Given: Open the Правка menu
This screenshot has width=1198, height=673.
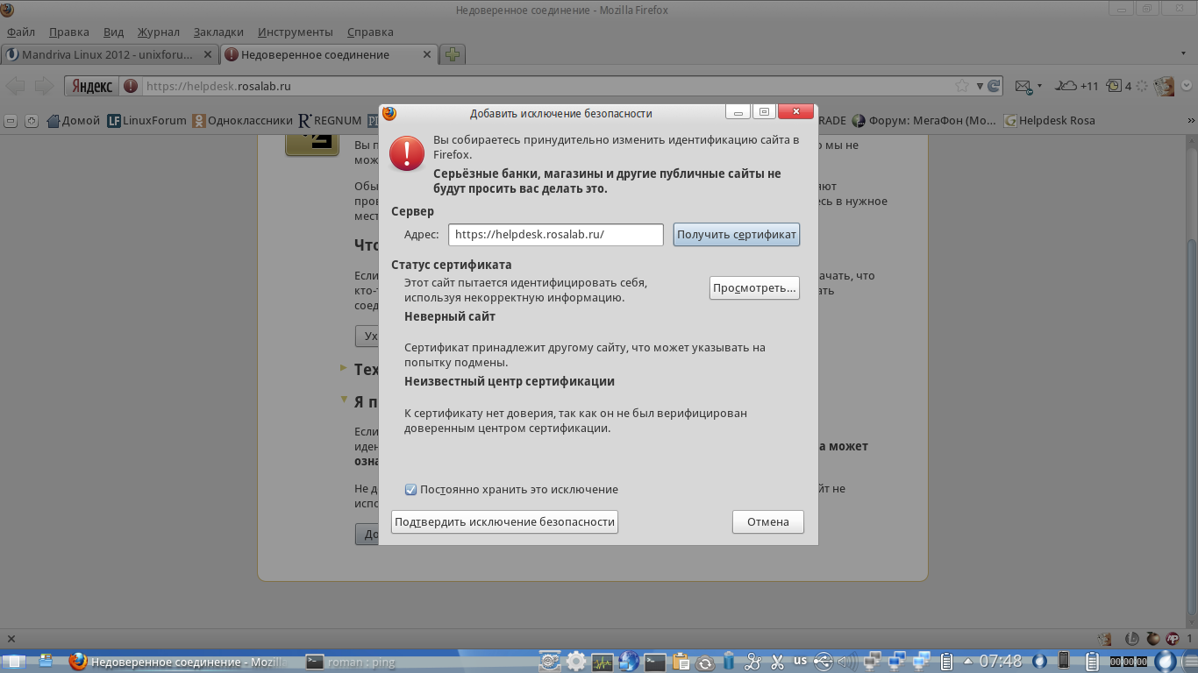Looking at the screenshot, I should point(69,32).
